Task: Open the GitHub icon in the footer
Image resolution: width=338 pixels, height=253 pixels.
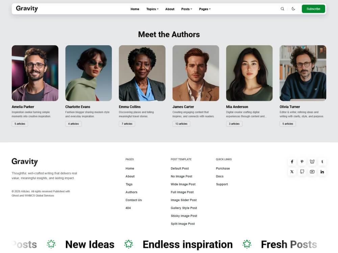Action: click(x=302, y=172)
